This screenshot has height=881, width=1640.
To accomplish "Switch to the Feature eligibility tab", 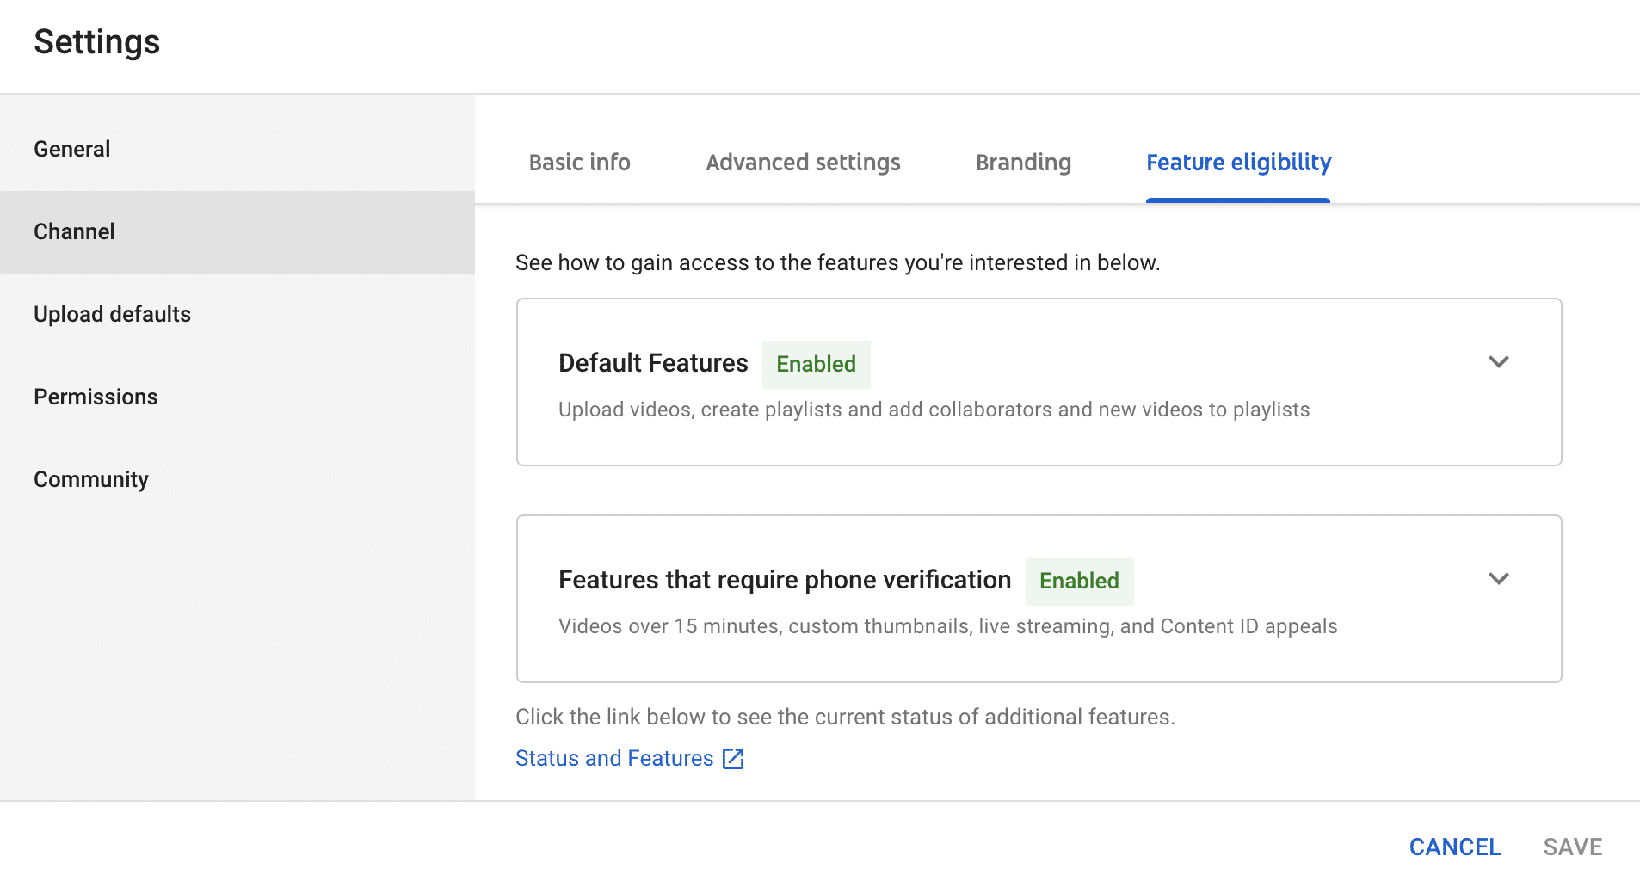I will [x=1238, y=162].
